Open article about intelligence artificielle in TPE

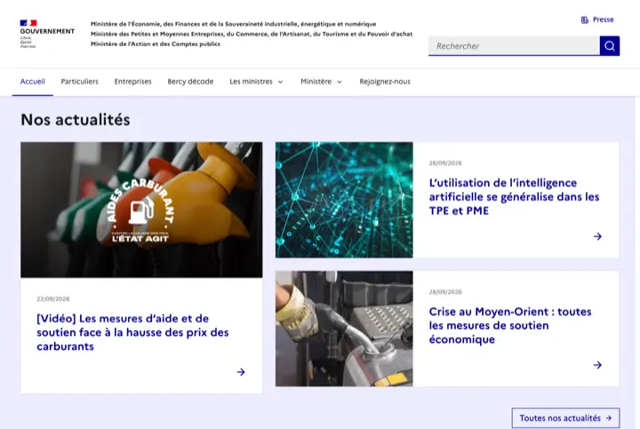(x=514, y=196)
